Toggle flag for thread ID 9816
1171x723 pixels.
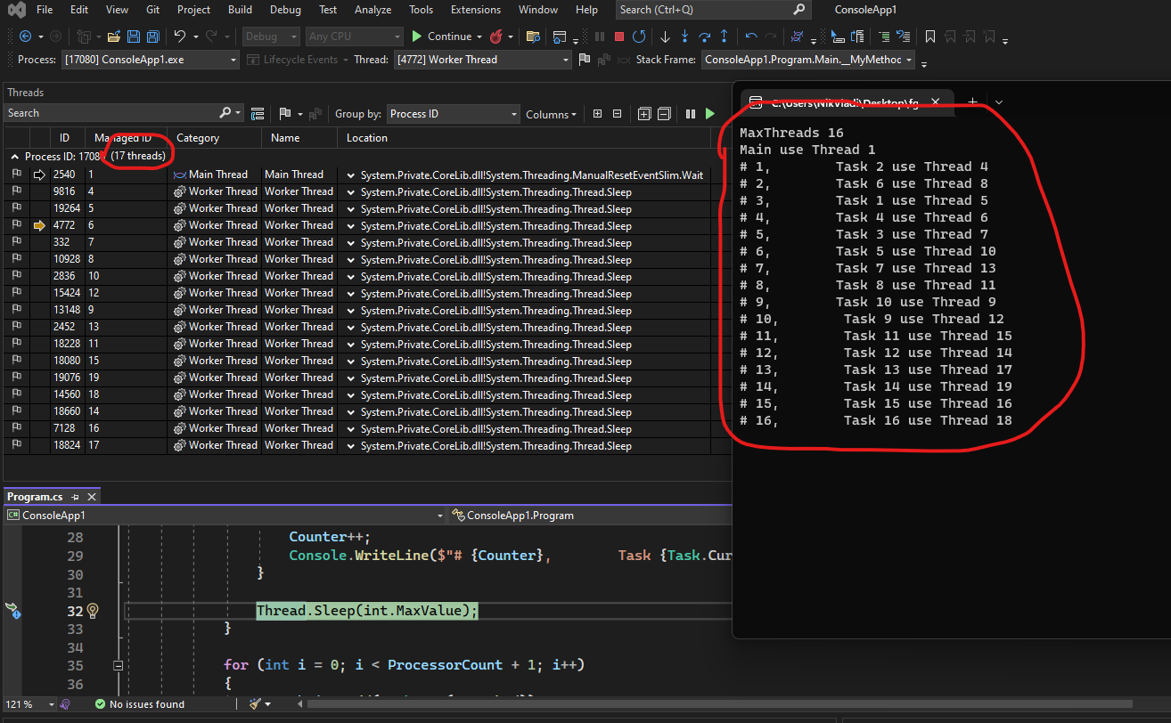[16, 191]
